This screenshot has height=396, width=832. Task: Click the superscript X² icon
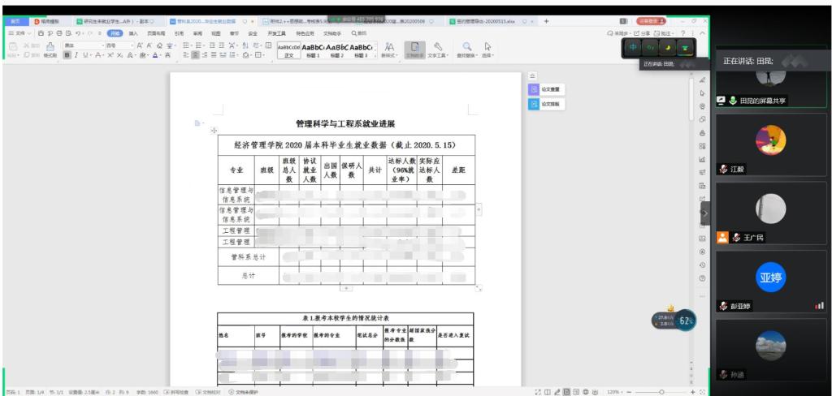(110, 55)
